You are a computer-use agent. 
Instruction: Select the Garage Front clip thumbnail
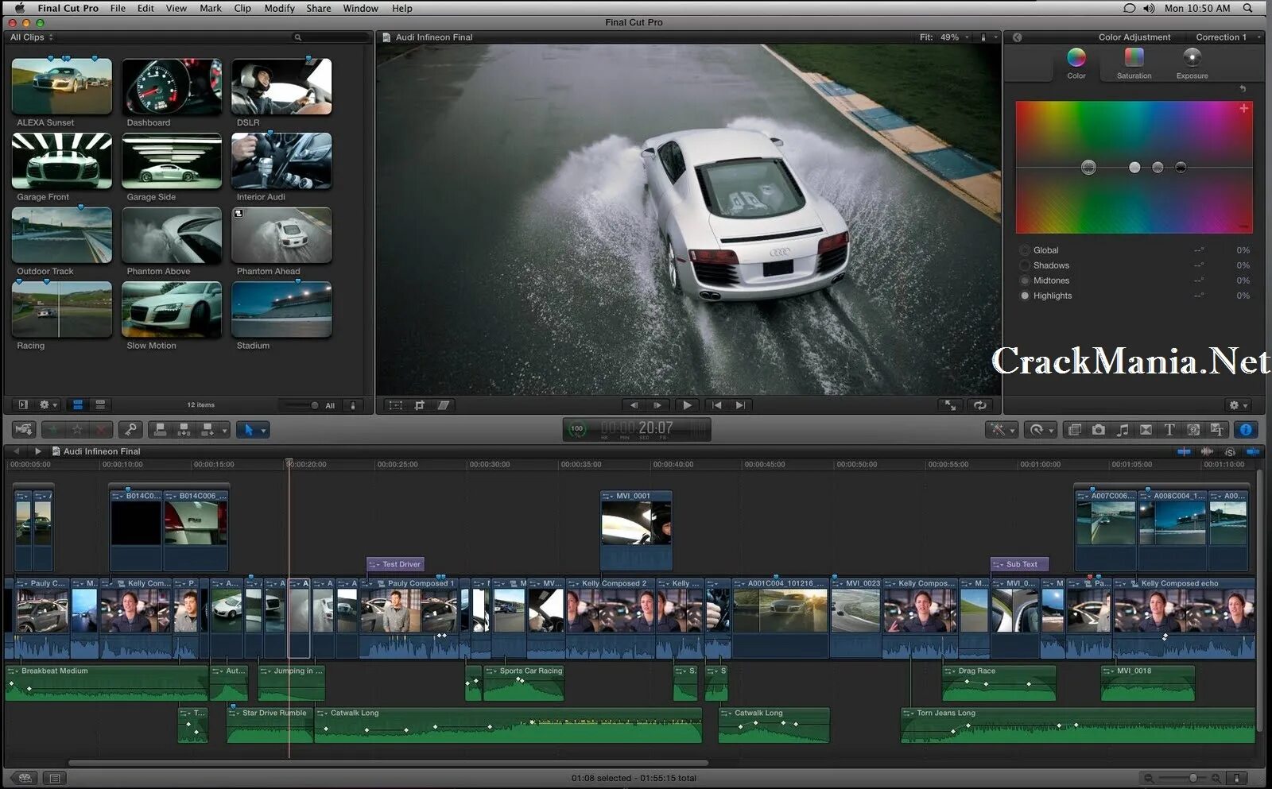click(62, 161)
